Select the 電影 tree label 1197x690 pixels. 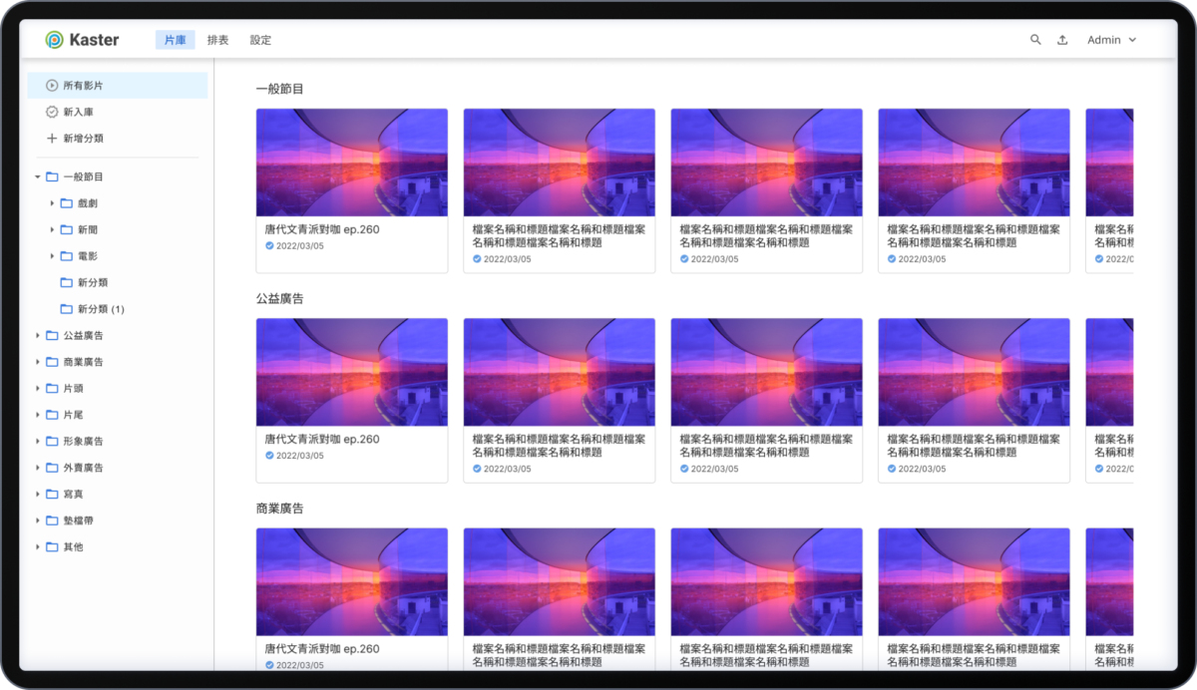click(x=88, y=256)
